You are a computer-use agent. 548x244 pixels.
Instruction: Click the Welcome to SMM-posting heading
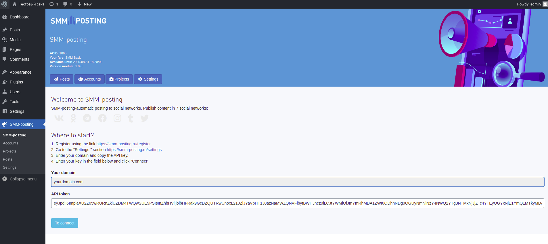[87, 100]
